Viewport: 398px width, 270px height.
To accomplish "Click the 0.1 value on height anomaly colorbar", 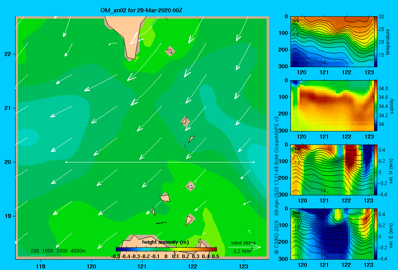I will (x=176, y=256).
